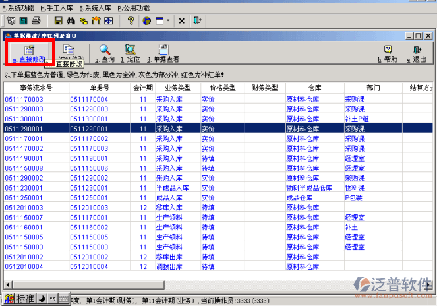The width and height of the screenshot is (439, 306).
Task: Click the 帮助 (help) icon in window toolbar
Action: tap(388, 53)
